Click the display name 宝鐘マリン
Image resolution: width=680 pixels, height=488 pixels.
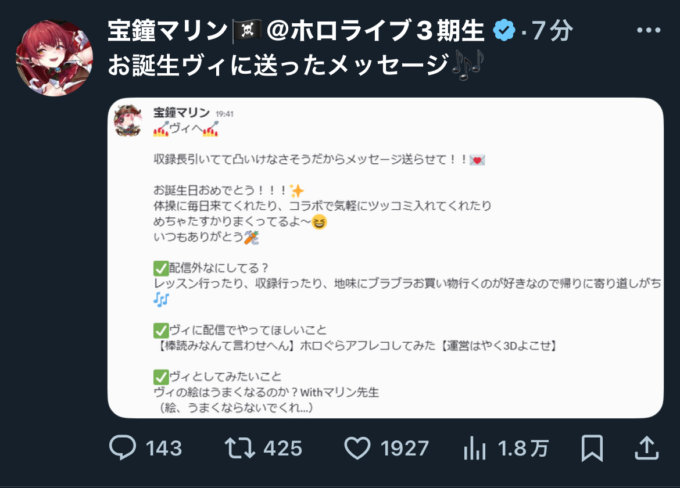point(168,31)
